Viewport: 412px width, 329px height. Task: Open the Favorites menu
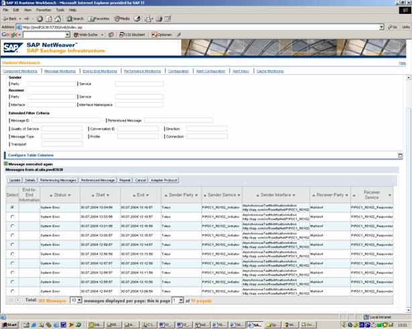click(x=44, y=10)
